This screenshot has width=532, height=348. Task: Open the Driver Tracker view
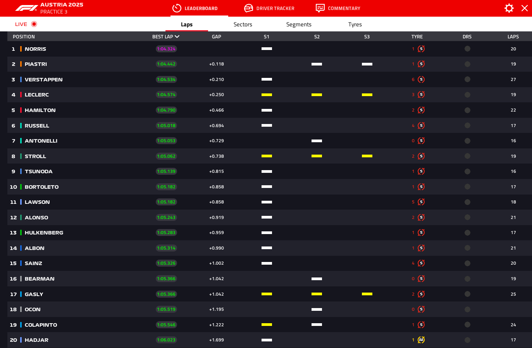point(269,8)
